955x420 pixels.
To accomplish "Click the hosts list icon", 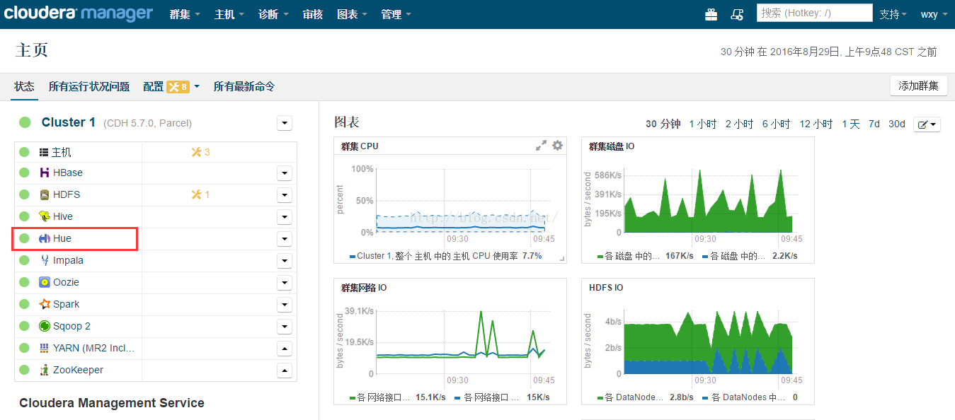I will coord(44,152).
